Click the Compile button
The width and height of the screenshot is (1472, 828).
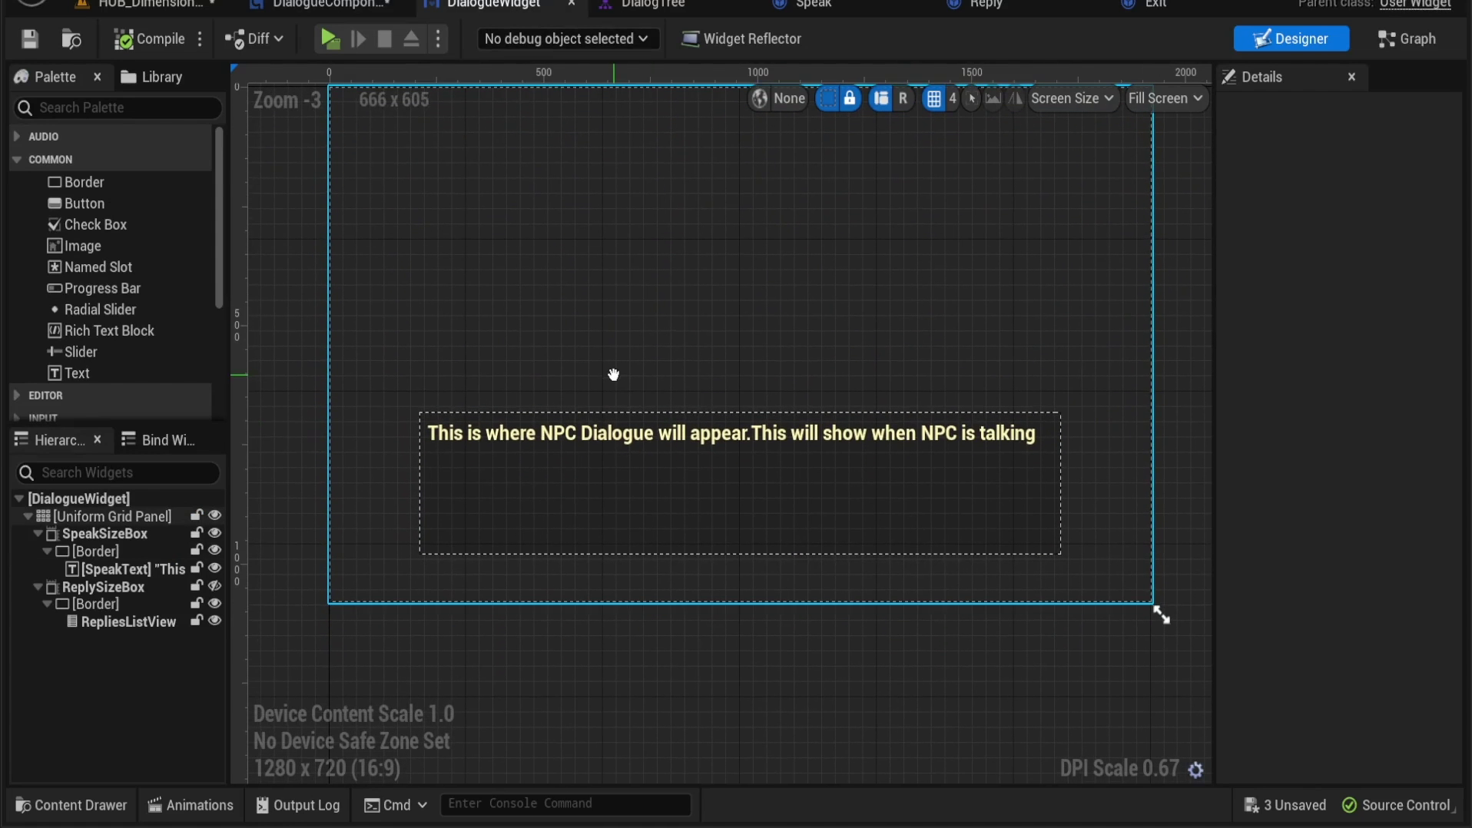[x=150, y=38]
